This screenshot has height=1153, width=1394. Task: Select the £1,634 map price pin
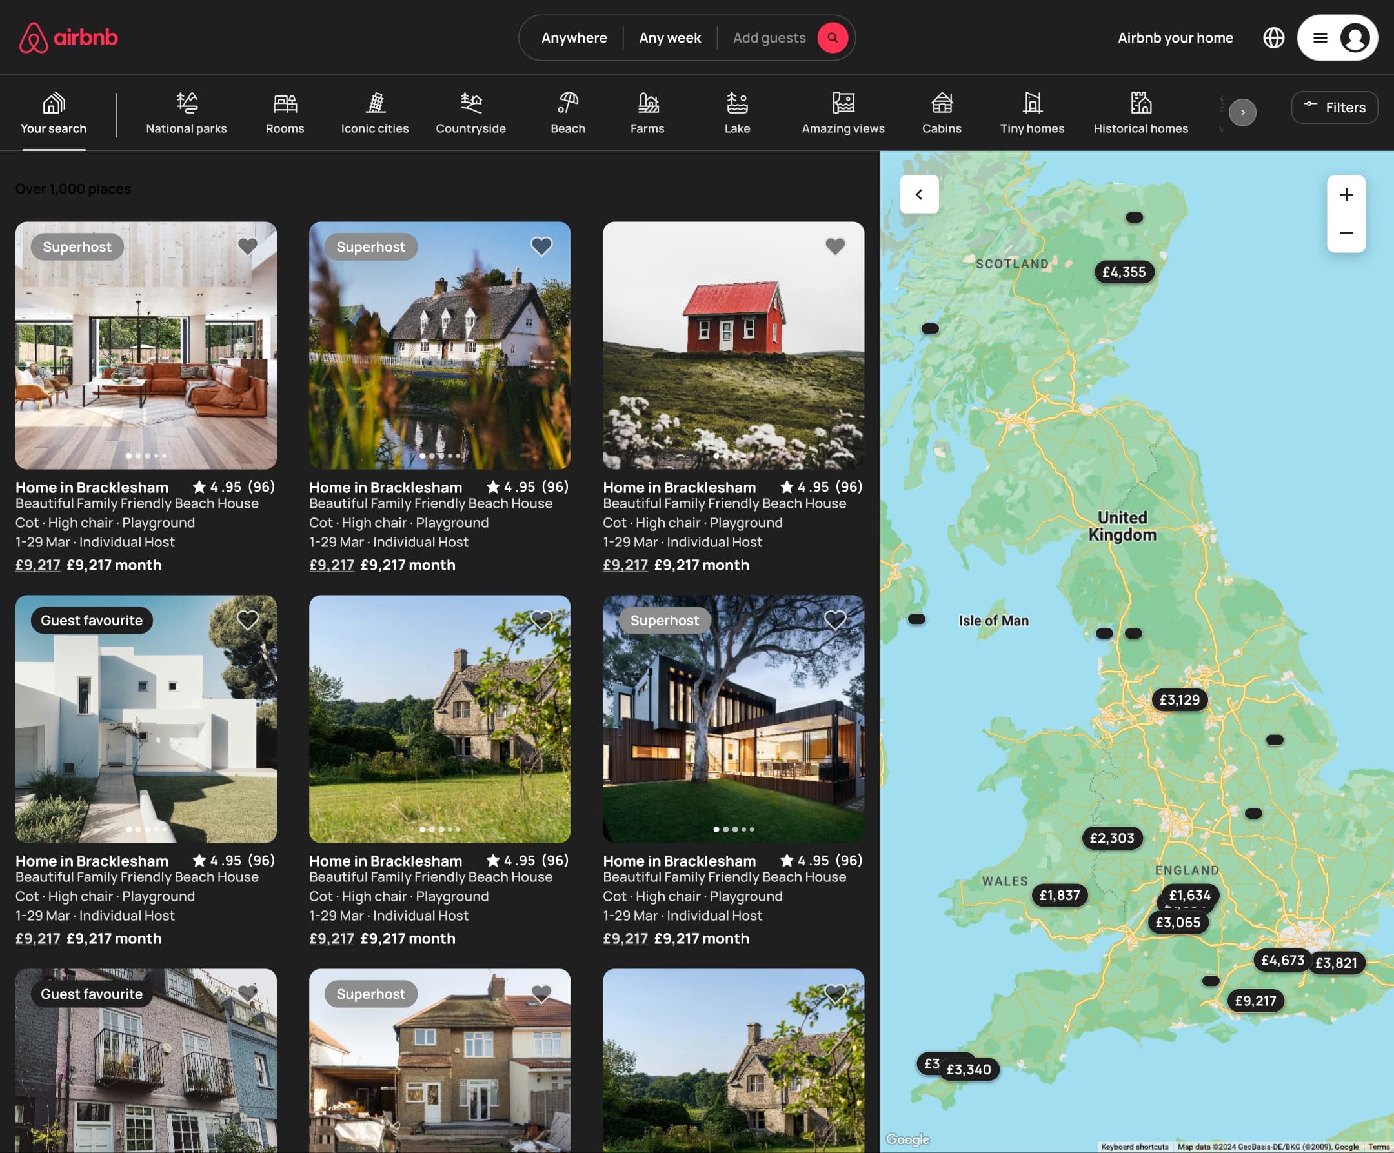[x=1190, y=896]
